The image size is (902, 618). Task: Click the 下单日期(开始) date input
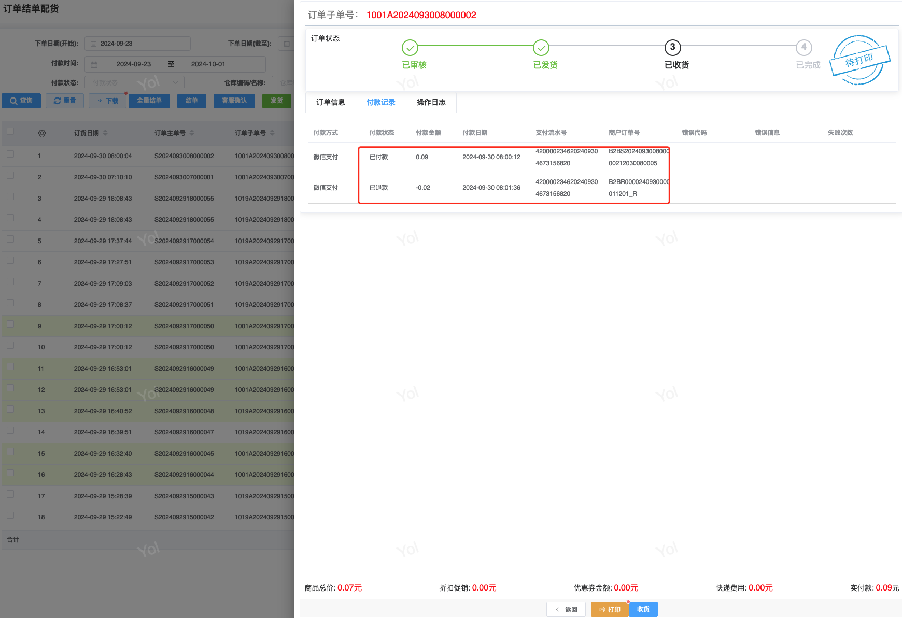[137, 44]
